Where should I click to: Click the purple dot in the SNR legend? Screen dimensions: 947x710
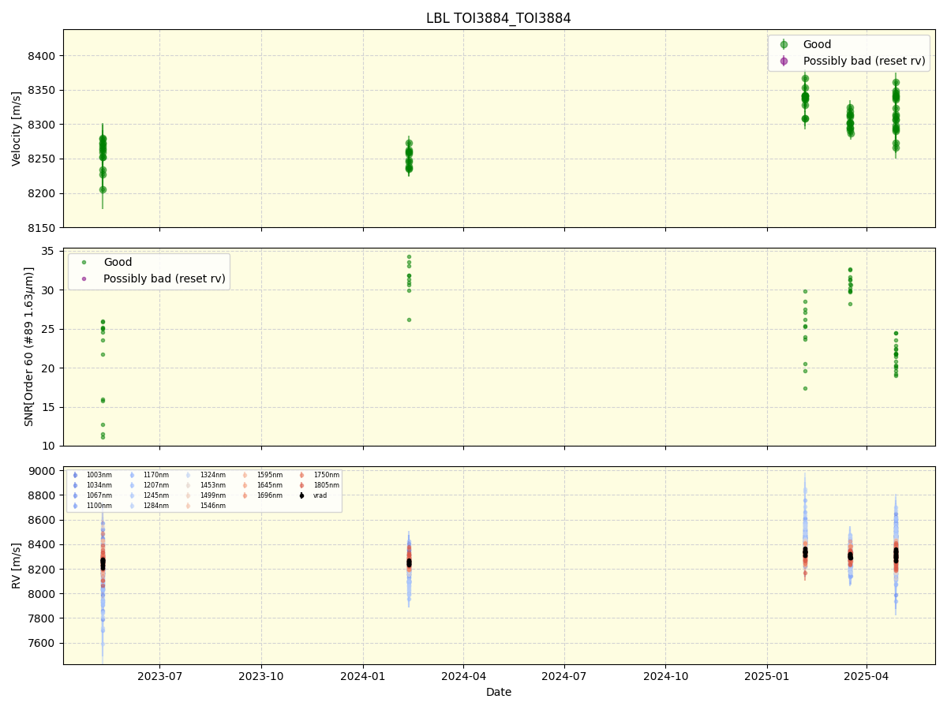tap(84, 278)
